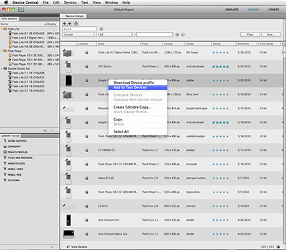Collapse the Sample Device Set folder
Image resolution: width=286 pixels, height=250 pixels.
coord(1,69)
